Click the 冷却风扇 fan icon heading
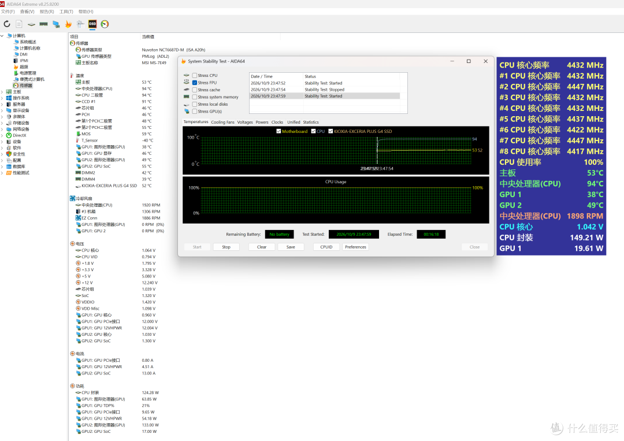The height and width of the screenshot is (441, 624). [72, 198]
